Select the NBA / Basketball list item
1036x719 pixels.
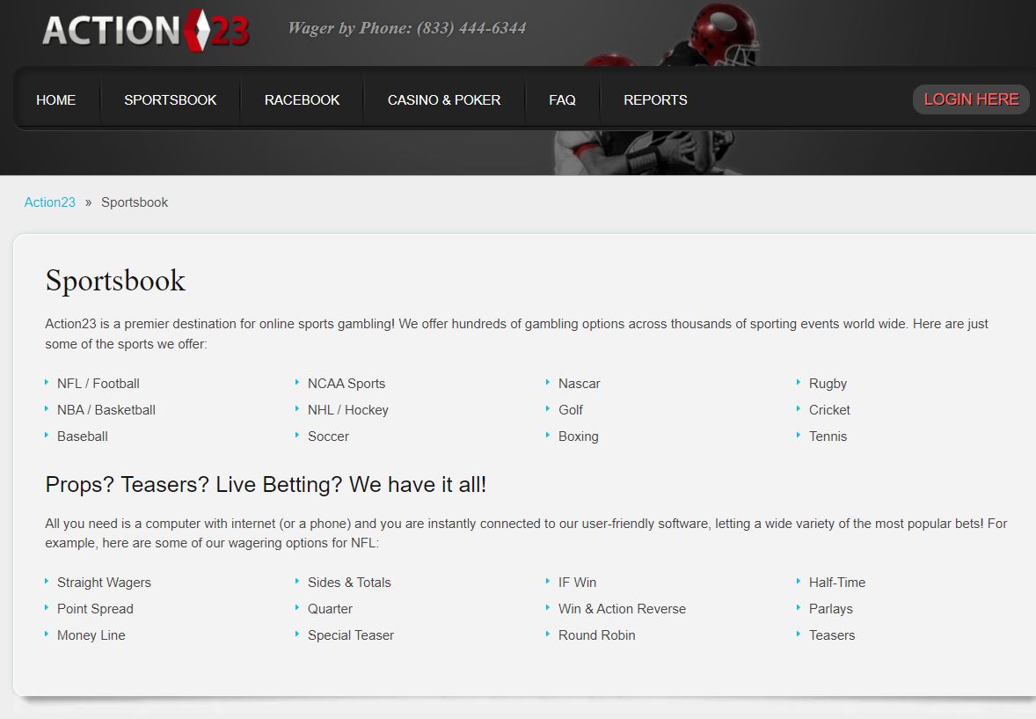click(x=106, y=410)
